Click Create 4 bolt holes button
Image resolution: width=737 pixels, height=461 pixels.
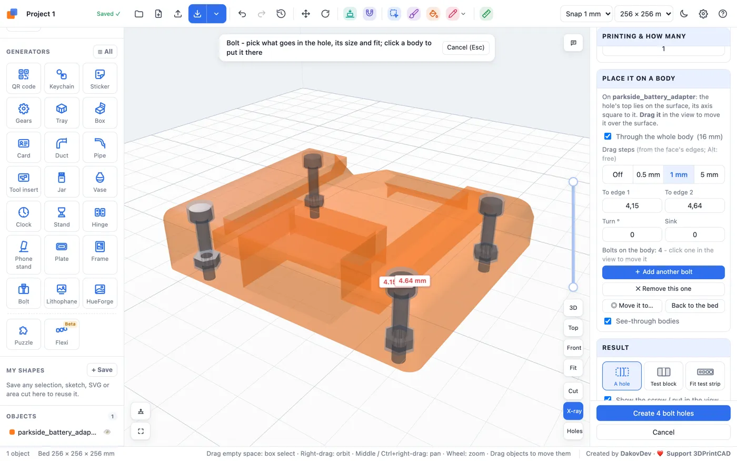pos(663,413)
